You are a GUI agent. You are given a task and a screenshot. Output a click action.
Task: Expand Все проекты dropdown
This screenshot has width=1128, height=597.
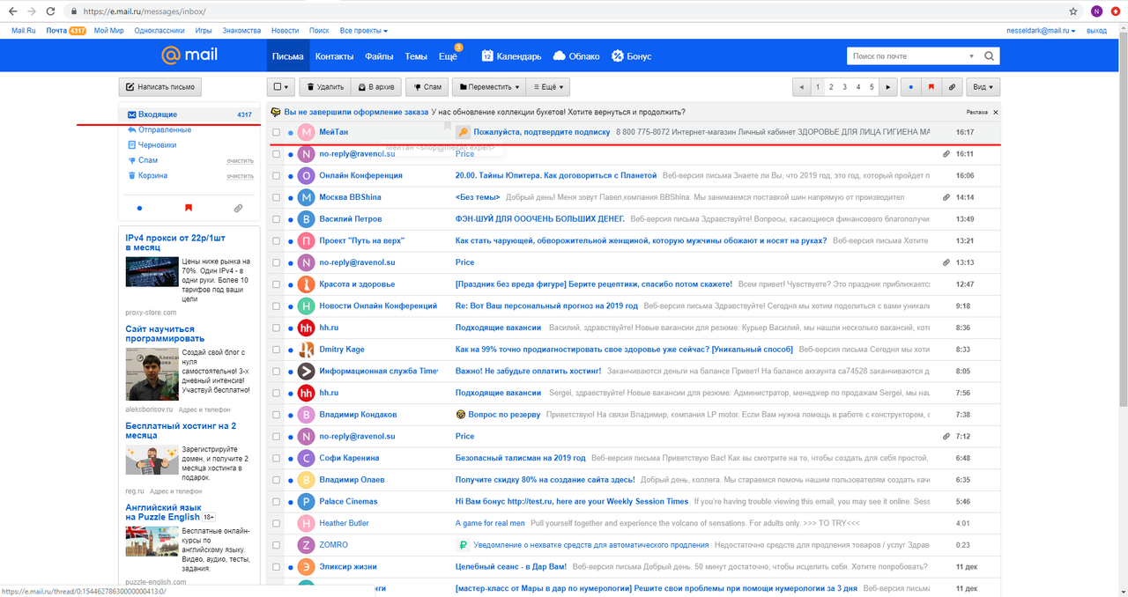pyautogui.click(x=364, y=31)
